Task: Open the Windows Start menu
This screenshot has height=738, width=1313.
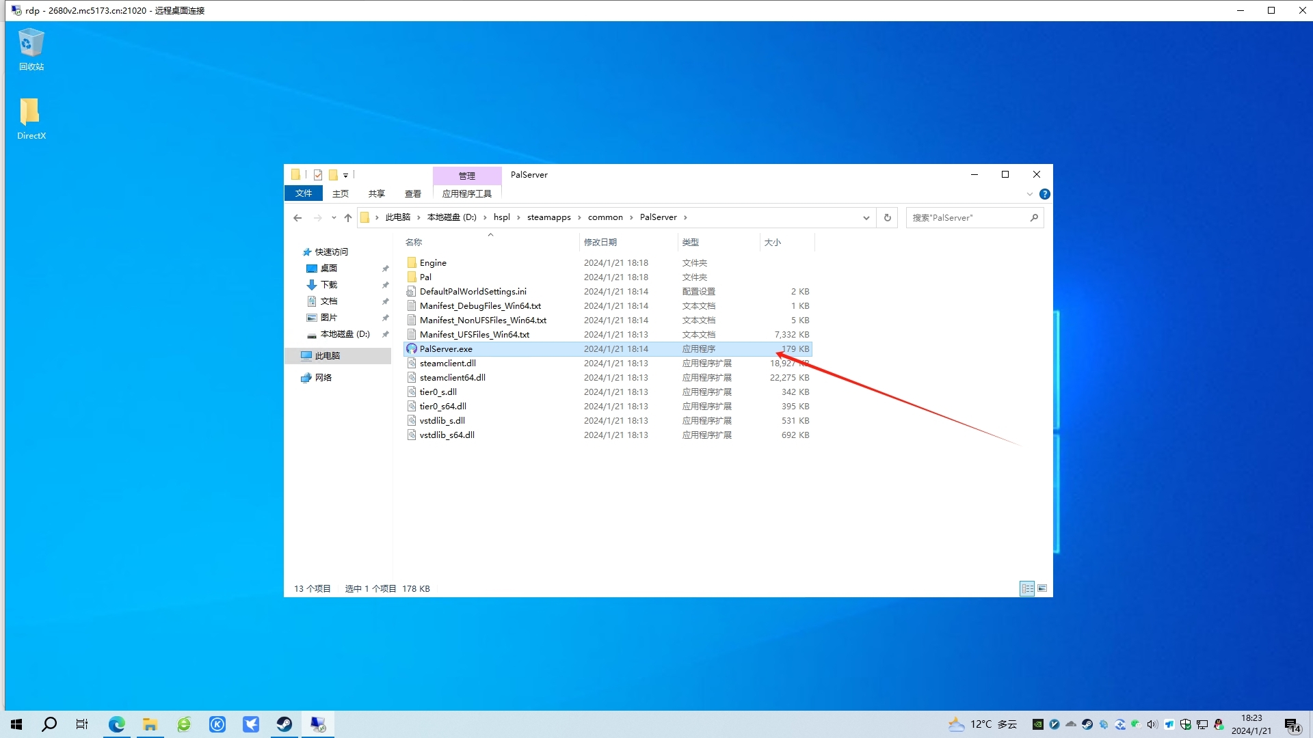Action: (16, 724)
